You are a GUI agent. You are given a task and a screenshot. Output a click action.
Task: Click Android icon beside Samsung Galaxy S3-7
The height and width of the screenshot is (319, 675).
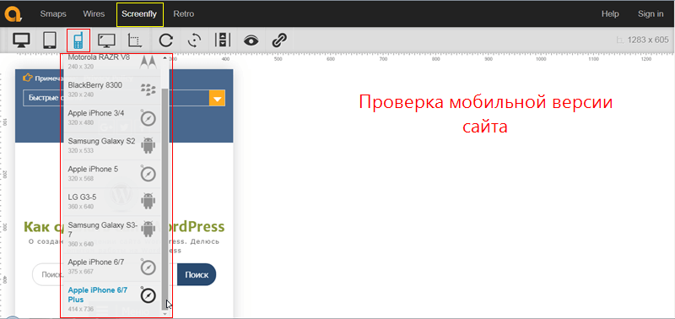(148, 229)
